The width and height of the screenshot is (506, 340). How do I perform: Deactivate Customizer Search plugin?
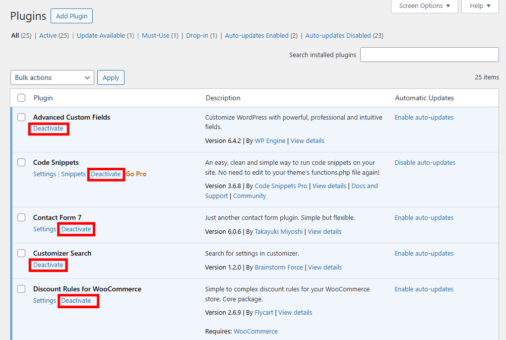tap(48, 265)
